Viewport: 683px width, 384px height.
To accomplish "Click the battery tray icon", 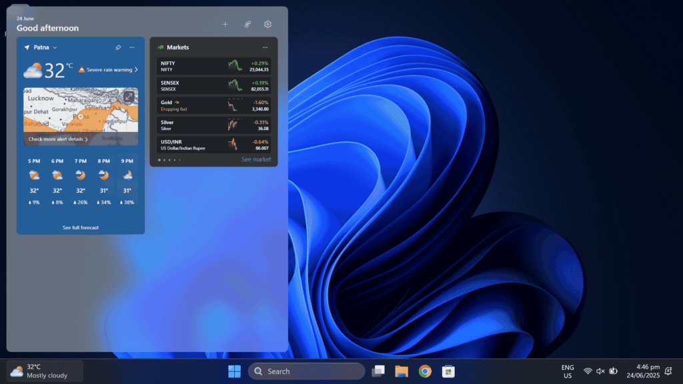I will pos(614,371).
